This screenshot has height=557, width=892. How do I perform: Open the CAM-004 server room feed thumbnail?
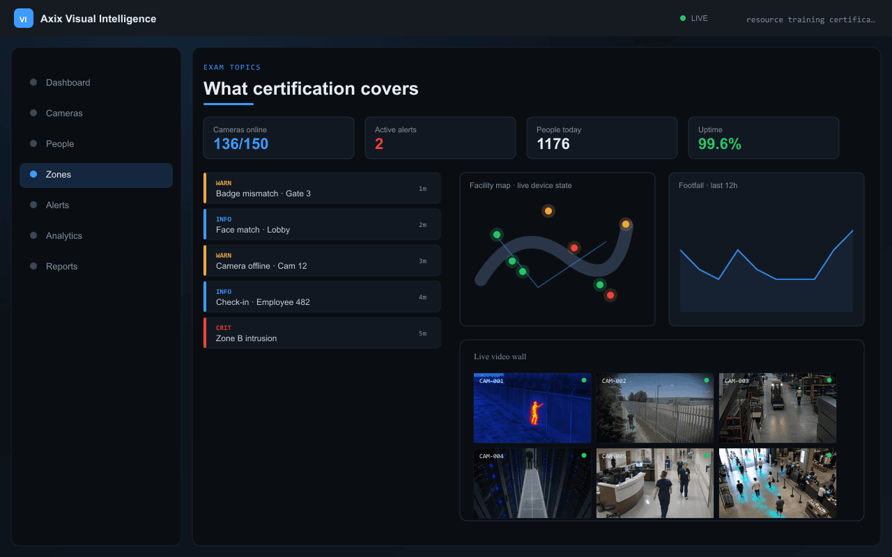click(x=532, y=483)
